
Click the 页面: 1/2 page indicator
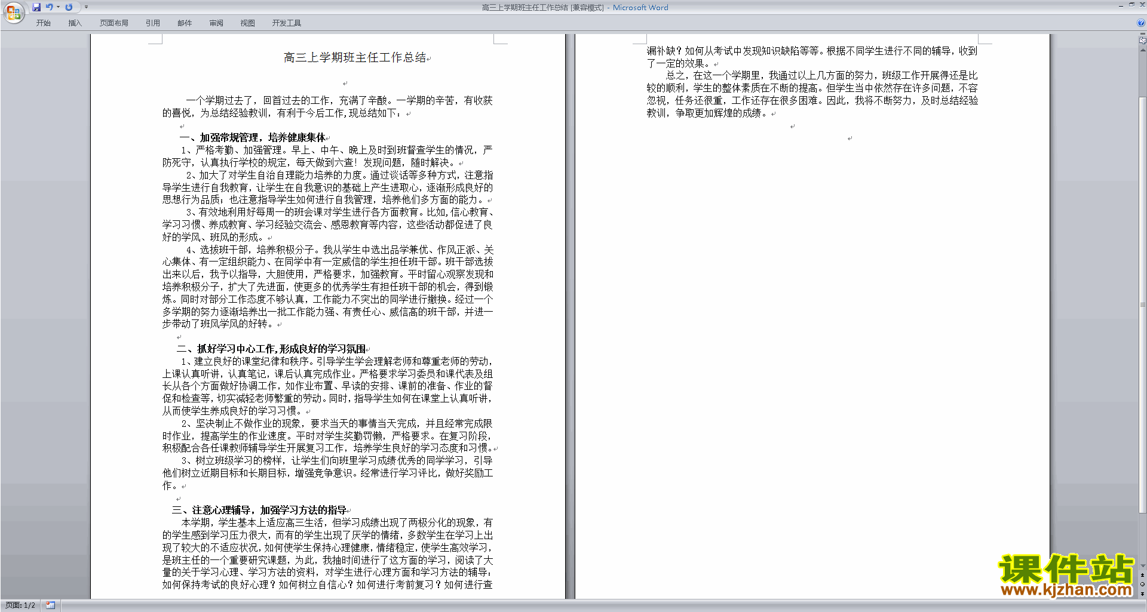click(x=20, y=605)
